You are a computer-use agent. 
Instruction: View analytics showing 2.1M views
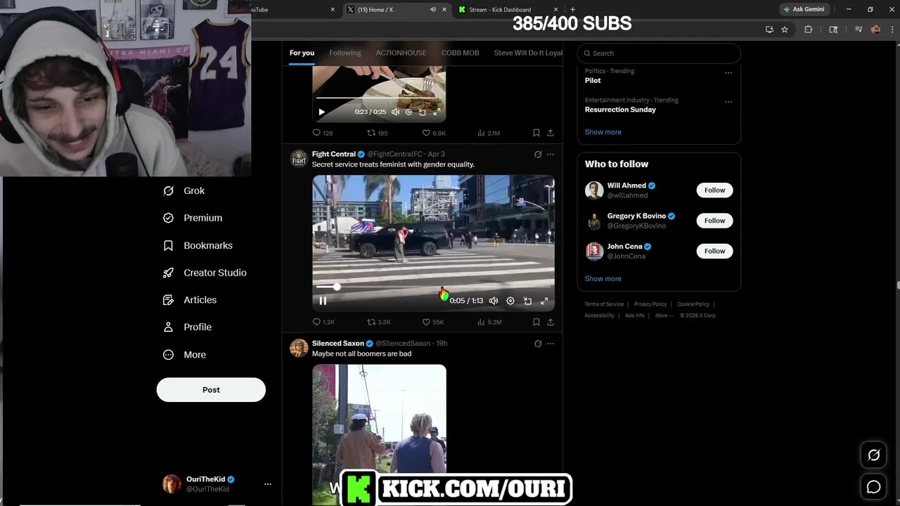(489, 133)
